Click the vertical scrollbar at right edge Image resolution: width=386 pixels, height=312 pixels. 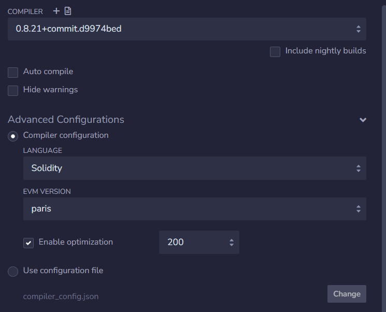point(384,158)
